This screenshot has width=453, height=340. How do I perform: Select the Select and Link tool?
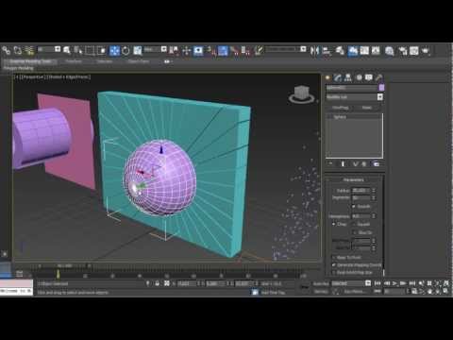click(x=6, y=50)
